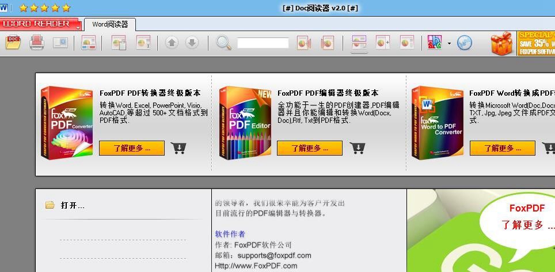Screen dimensions: 555x272
Task: Click the colorful abc language icon
Action: (435, 43)
